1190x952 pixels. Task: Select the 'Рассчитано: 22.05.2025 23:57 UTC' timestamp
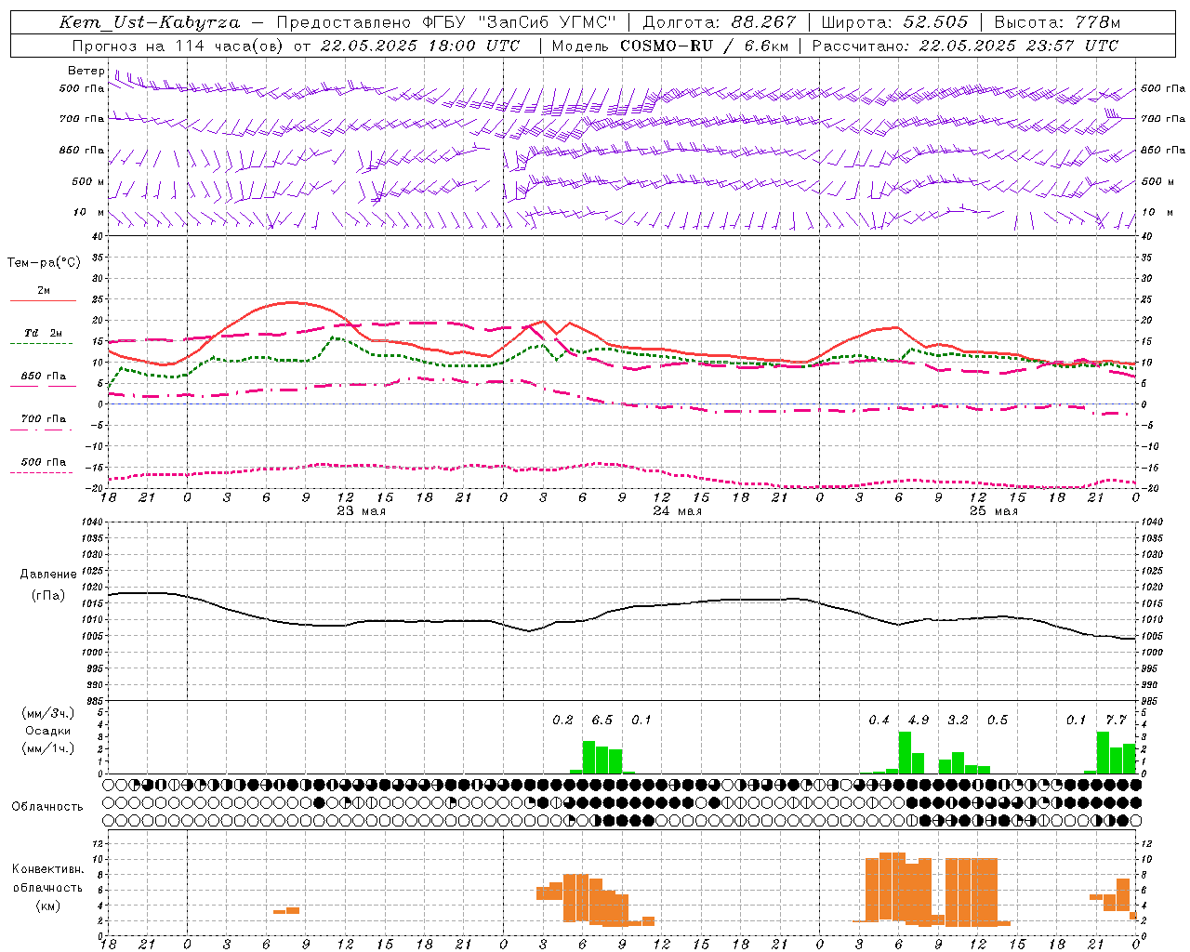pyautogui.click(x=965, y=46)
